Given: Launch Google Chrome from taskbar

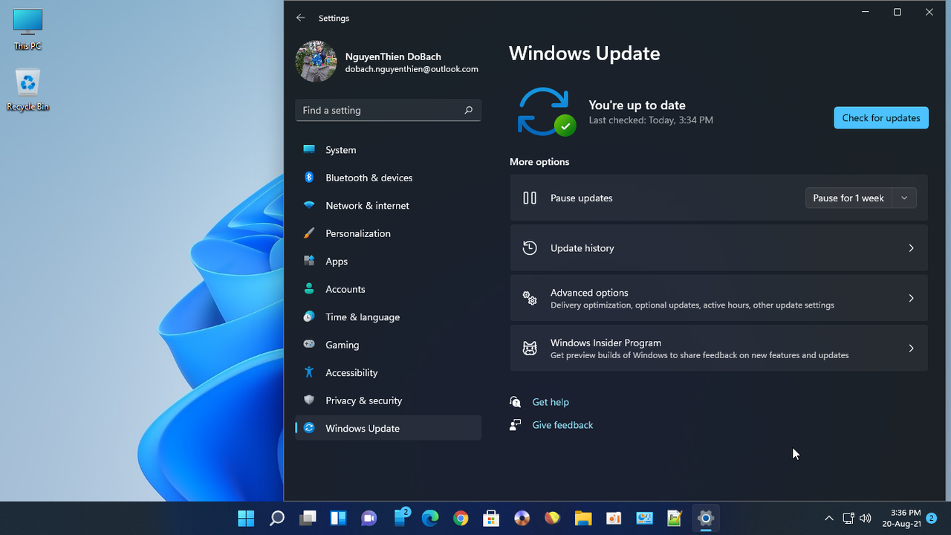Looking at the screenshot, I should [x=461, y=518].
